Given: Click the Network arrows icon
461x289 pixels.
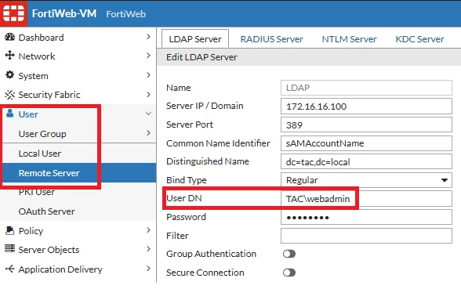Looking at the screenshot, I should [9, 55].
